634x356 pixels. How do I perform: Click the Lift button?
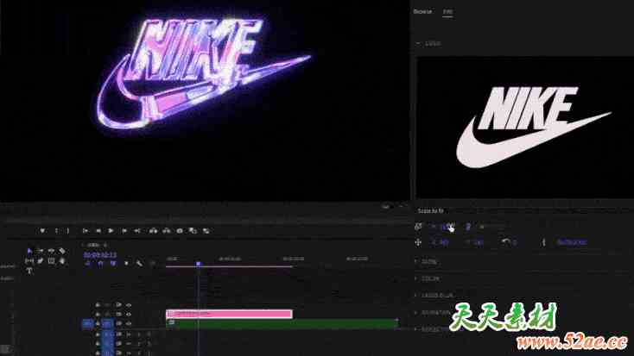coord(153,231)
